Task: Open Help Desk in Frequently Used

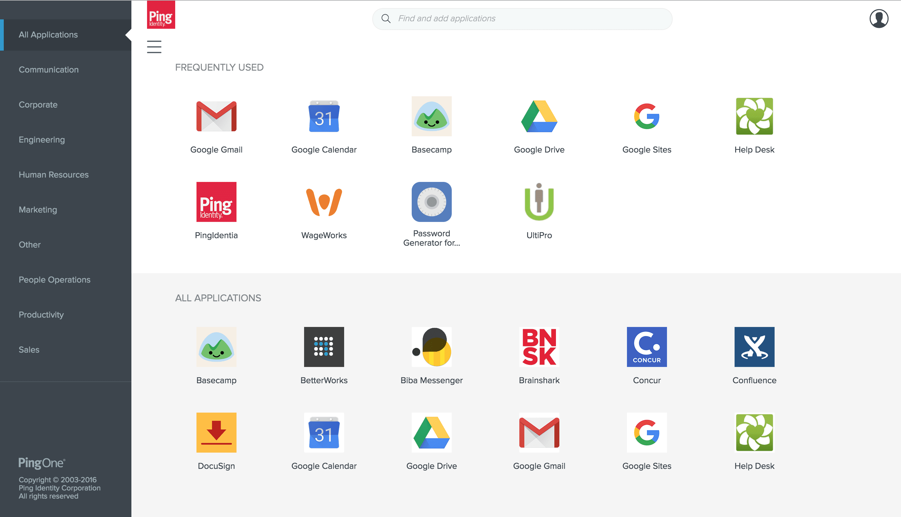Action: pos(754,117)
